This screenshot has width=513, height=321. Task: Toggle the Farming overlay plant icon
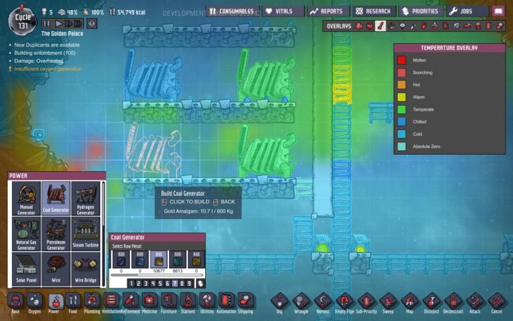(434, 26)
